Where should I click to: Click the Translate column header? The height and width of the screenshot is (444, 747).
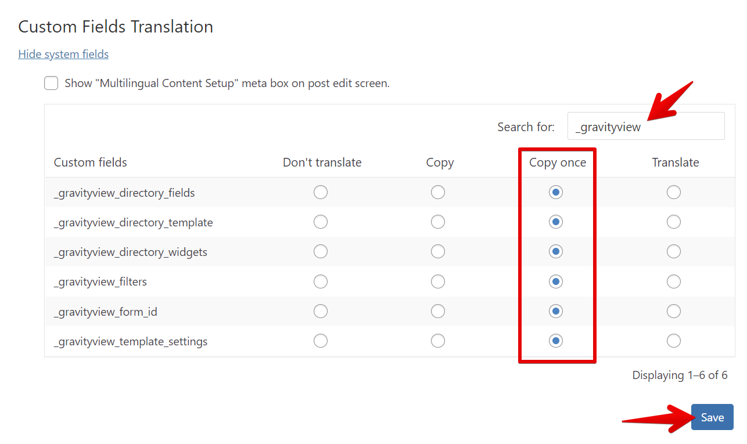(676, 163)
